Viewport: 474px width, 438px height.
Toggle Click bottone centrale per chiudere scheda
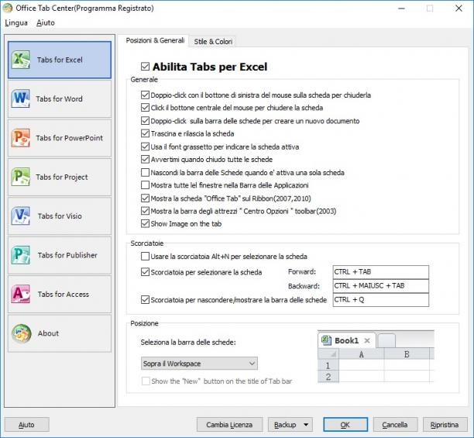[x=145, y=108]
